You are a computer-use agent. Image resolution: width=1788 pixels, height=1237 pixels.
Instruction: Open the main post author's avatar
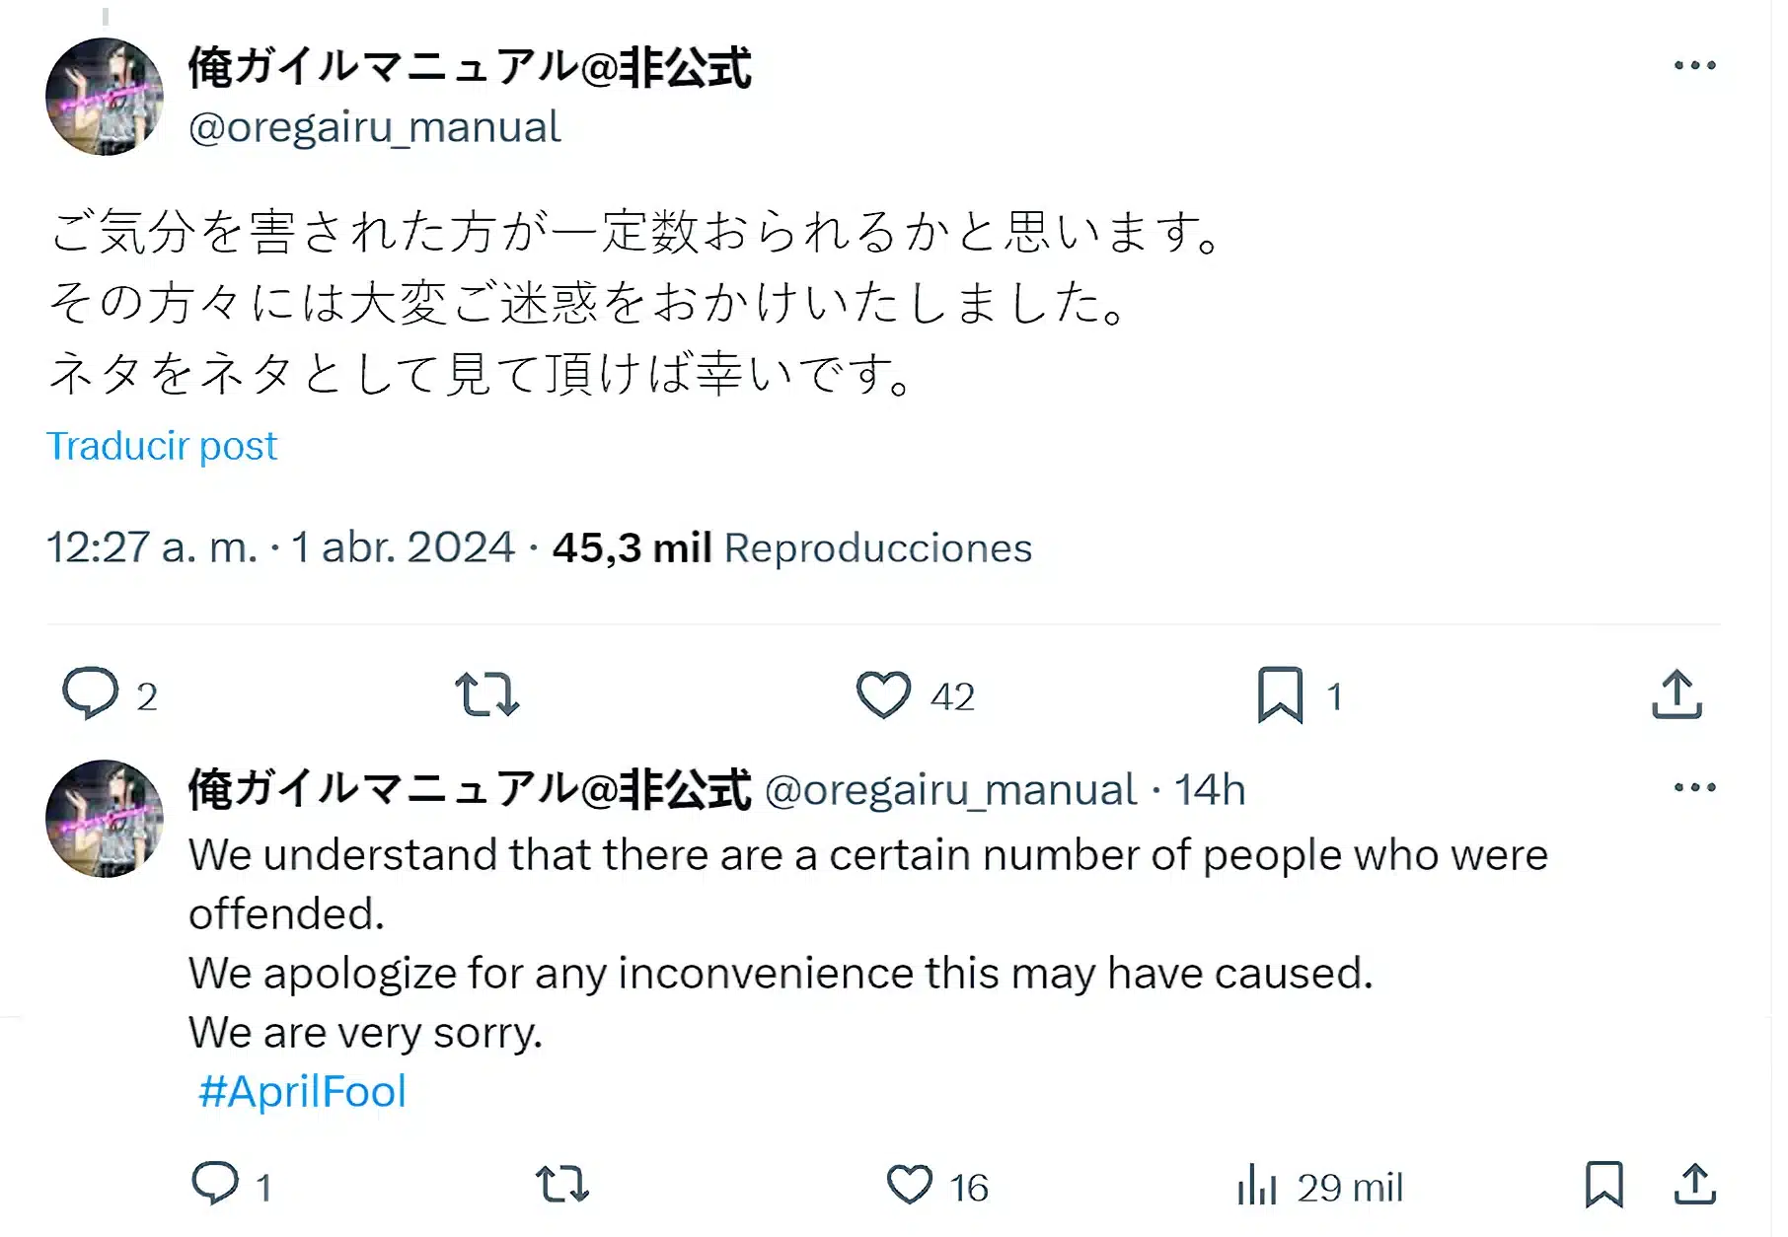(x=105, y=97)
